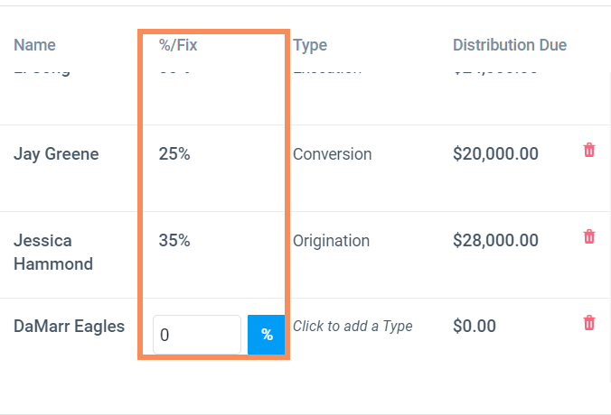The width and height of the screenshot is (611, 415).
Task: Click the Type column header
Action: click(310, 45)
